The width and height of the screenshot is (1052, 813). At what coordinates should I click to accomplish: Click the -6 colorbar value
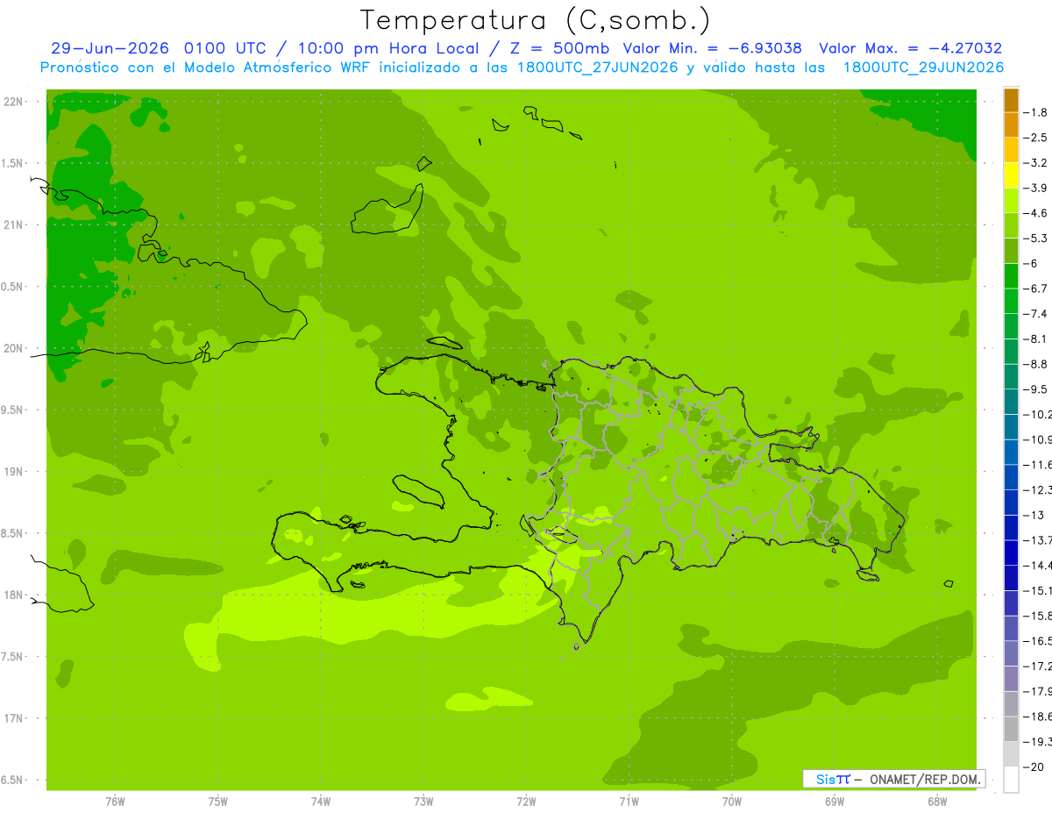click(1032, 263)
